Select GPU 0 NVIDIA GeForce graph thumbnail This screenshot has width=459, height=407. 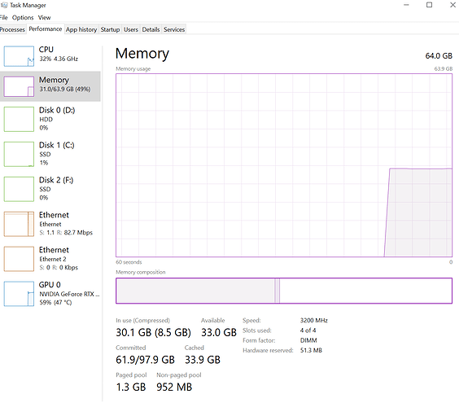19,294
